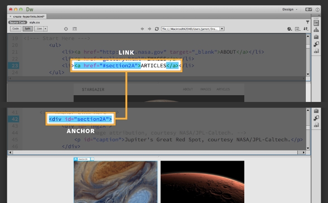Image resolution: width=328 pixels, height=203 pixels.
Task: Open the File Management up-down arrows icon
Action: click(306, 29)
